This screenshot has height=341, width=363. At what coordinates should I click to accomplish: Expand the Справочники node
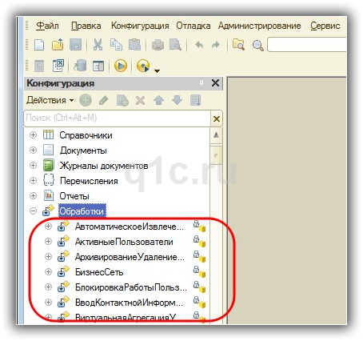(33, 135)
